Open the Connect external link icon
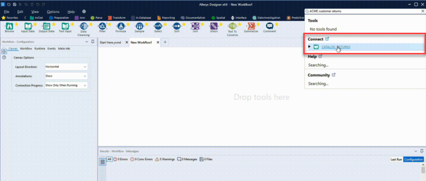The image size is (426, 181). pos(327,39)
